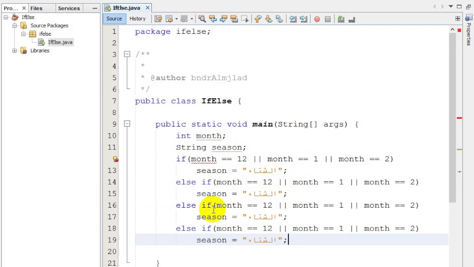This screenshot has height=267, width=474.
Task: Click the error lightbulb hint on line 12
Action: [x=116, y=159]
